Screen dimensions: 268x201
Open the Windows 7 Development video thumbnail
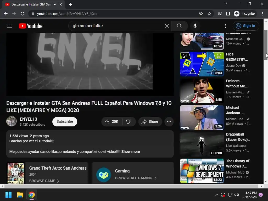point(202,171)
